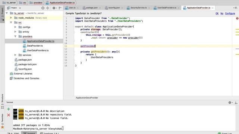Click the scroll-from-source locate icon in Project panel
Image resolution: width=239 pixels, height=134 pixels.
click(x=43, y=8)
